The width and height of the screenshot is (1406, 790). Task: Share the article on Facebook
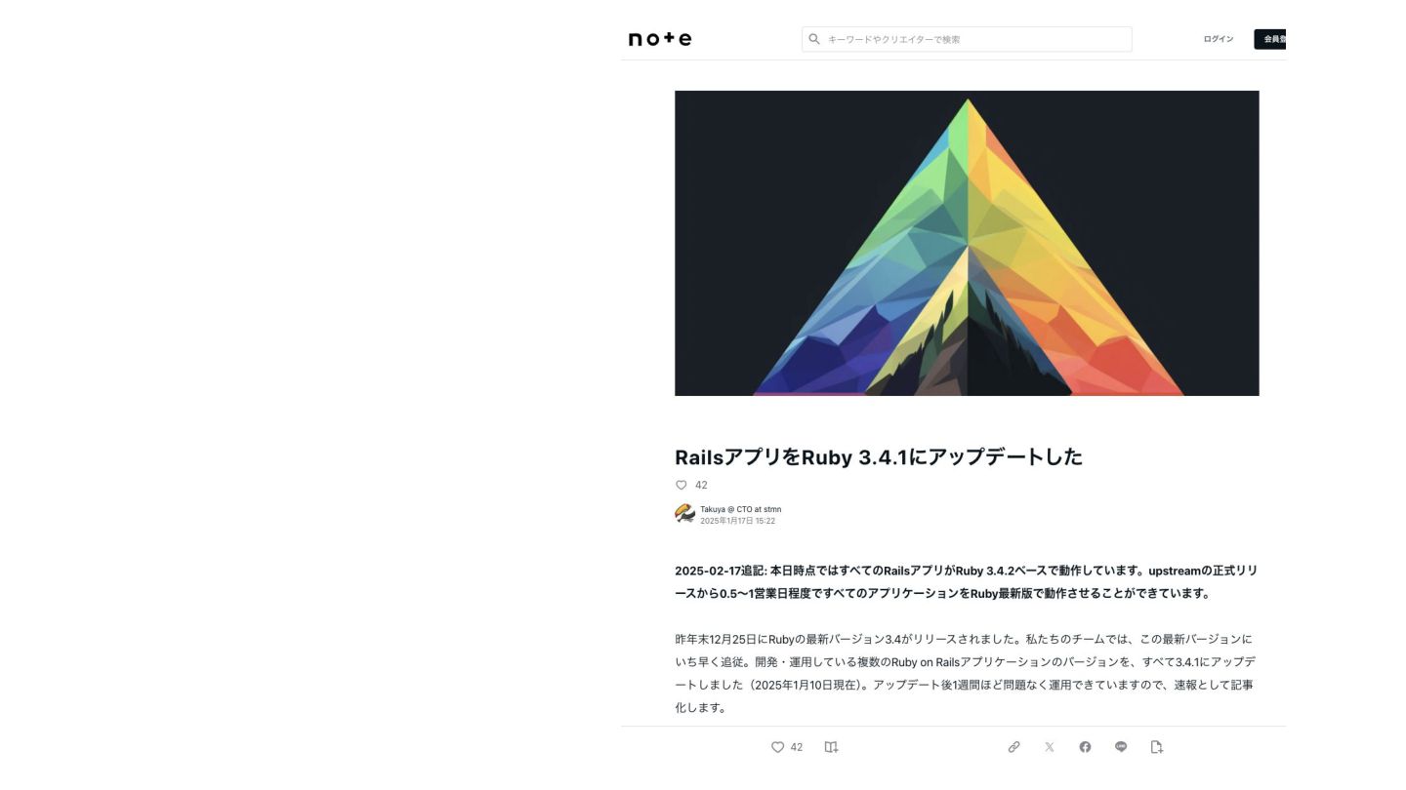click(x=1085, y=747)
